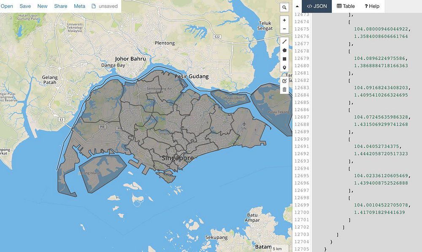Click the Singapore label on the map
422x252 pixels.
[x=178, y=158]
